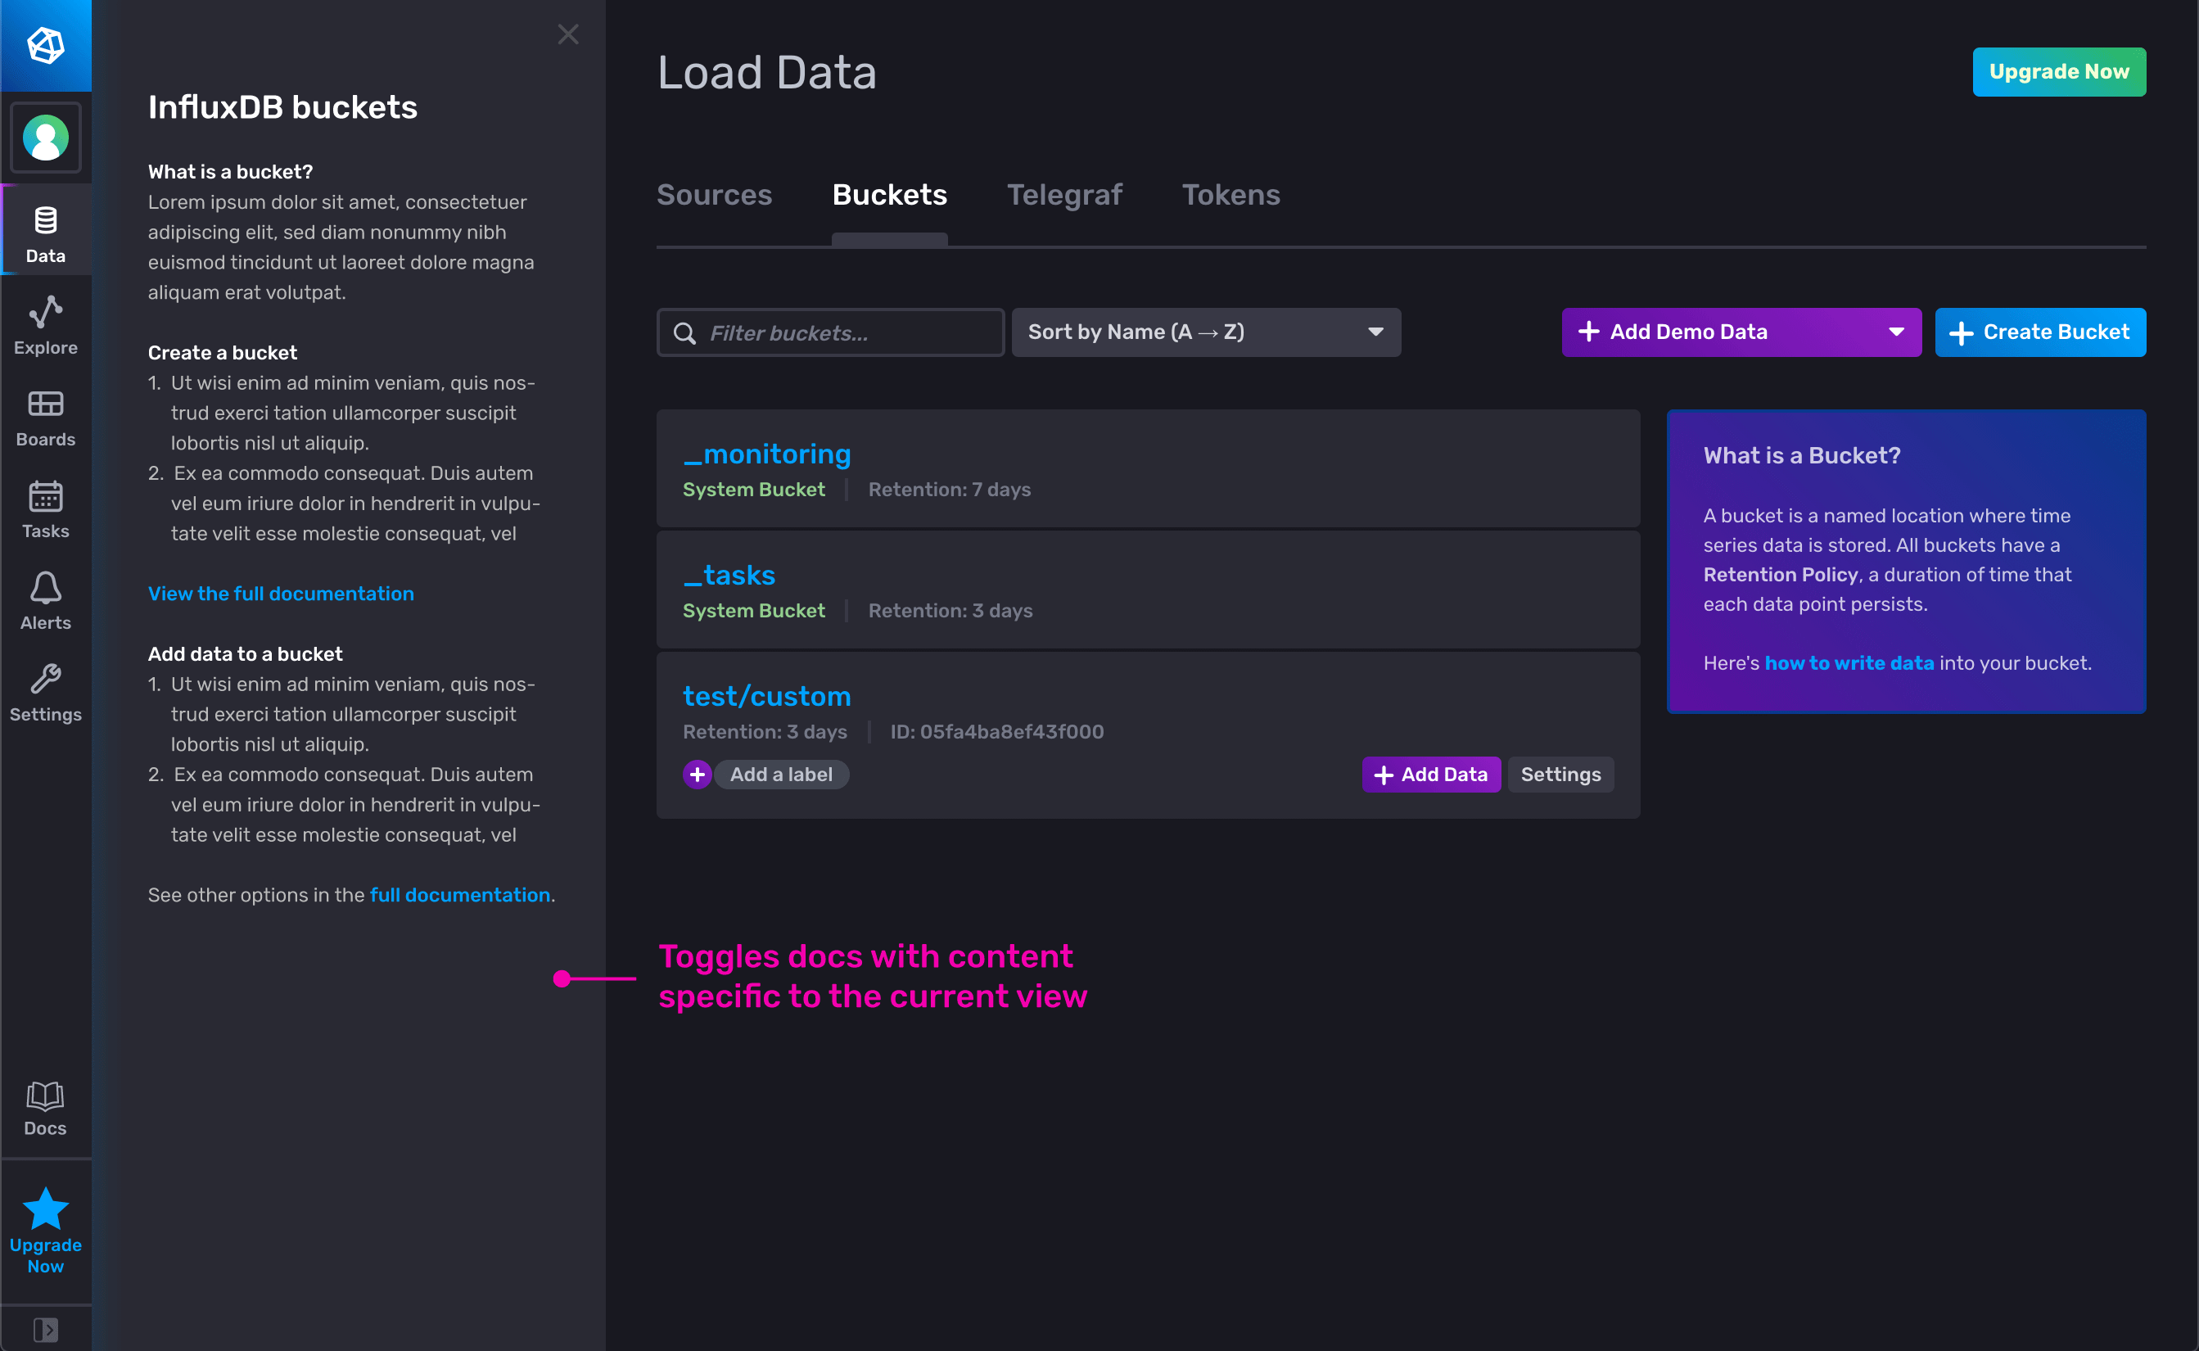Viewport: 2199px width, 1351px height.
Task: Select the Buckets tab
Action: [x=890, y=195]
